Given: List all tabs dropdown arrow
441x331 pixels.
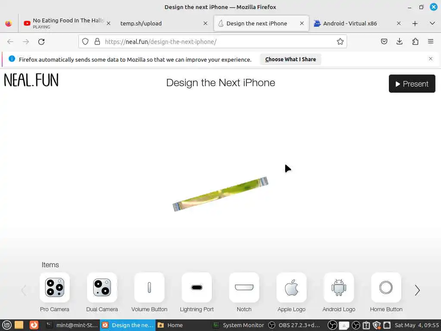Looking at the screenshot, I should tap(432, 23).
